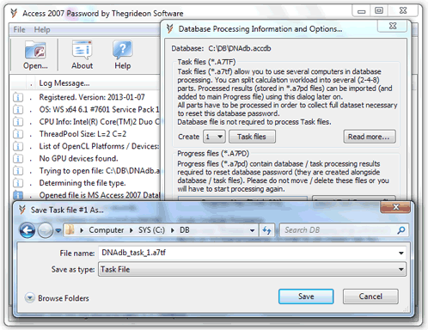Expand the arrow before 'Computer' in breadcrumb

pyautogui.click(x=82, y=230)
